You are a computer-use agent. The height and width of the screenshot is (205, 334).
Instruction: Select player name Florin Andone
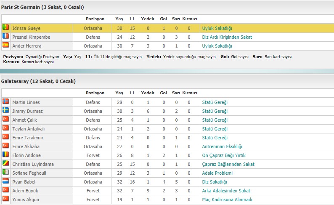pos(27,155)
